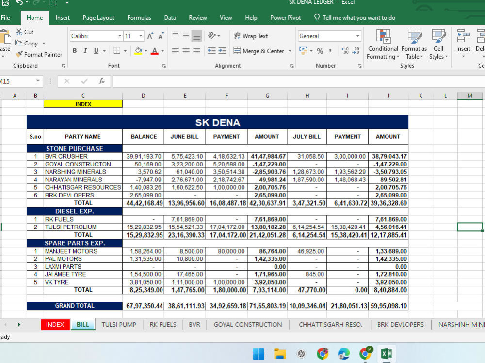Switch to the Data tab

(x=170, y=18)
